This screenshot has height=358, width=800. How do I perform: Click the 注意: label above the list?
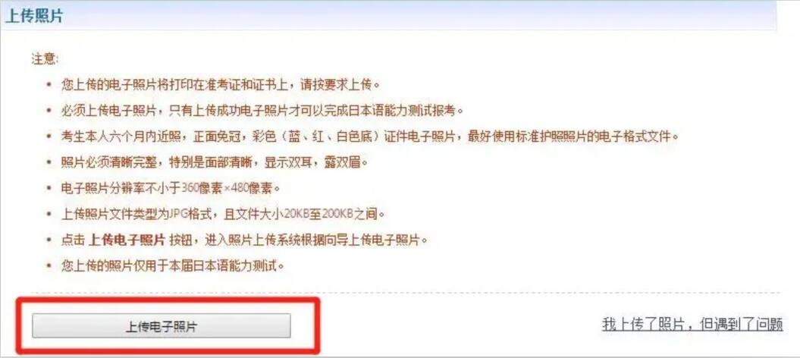pos(45,58)
